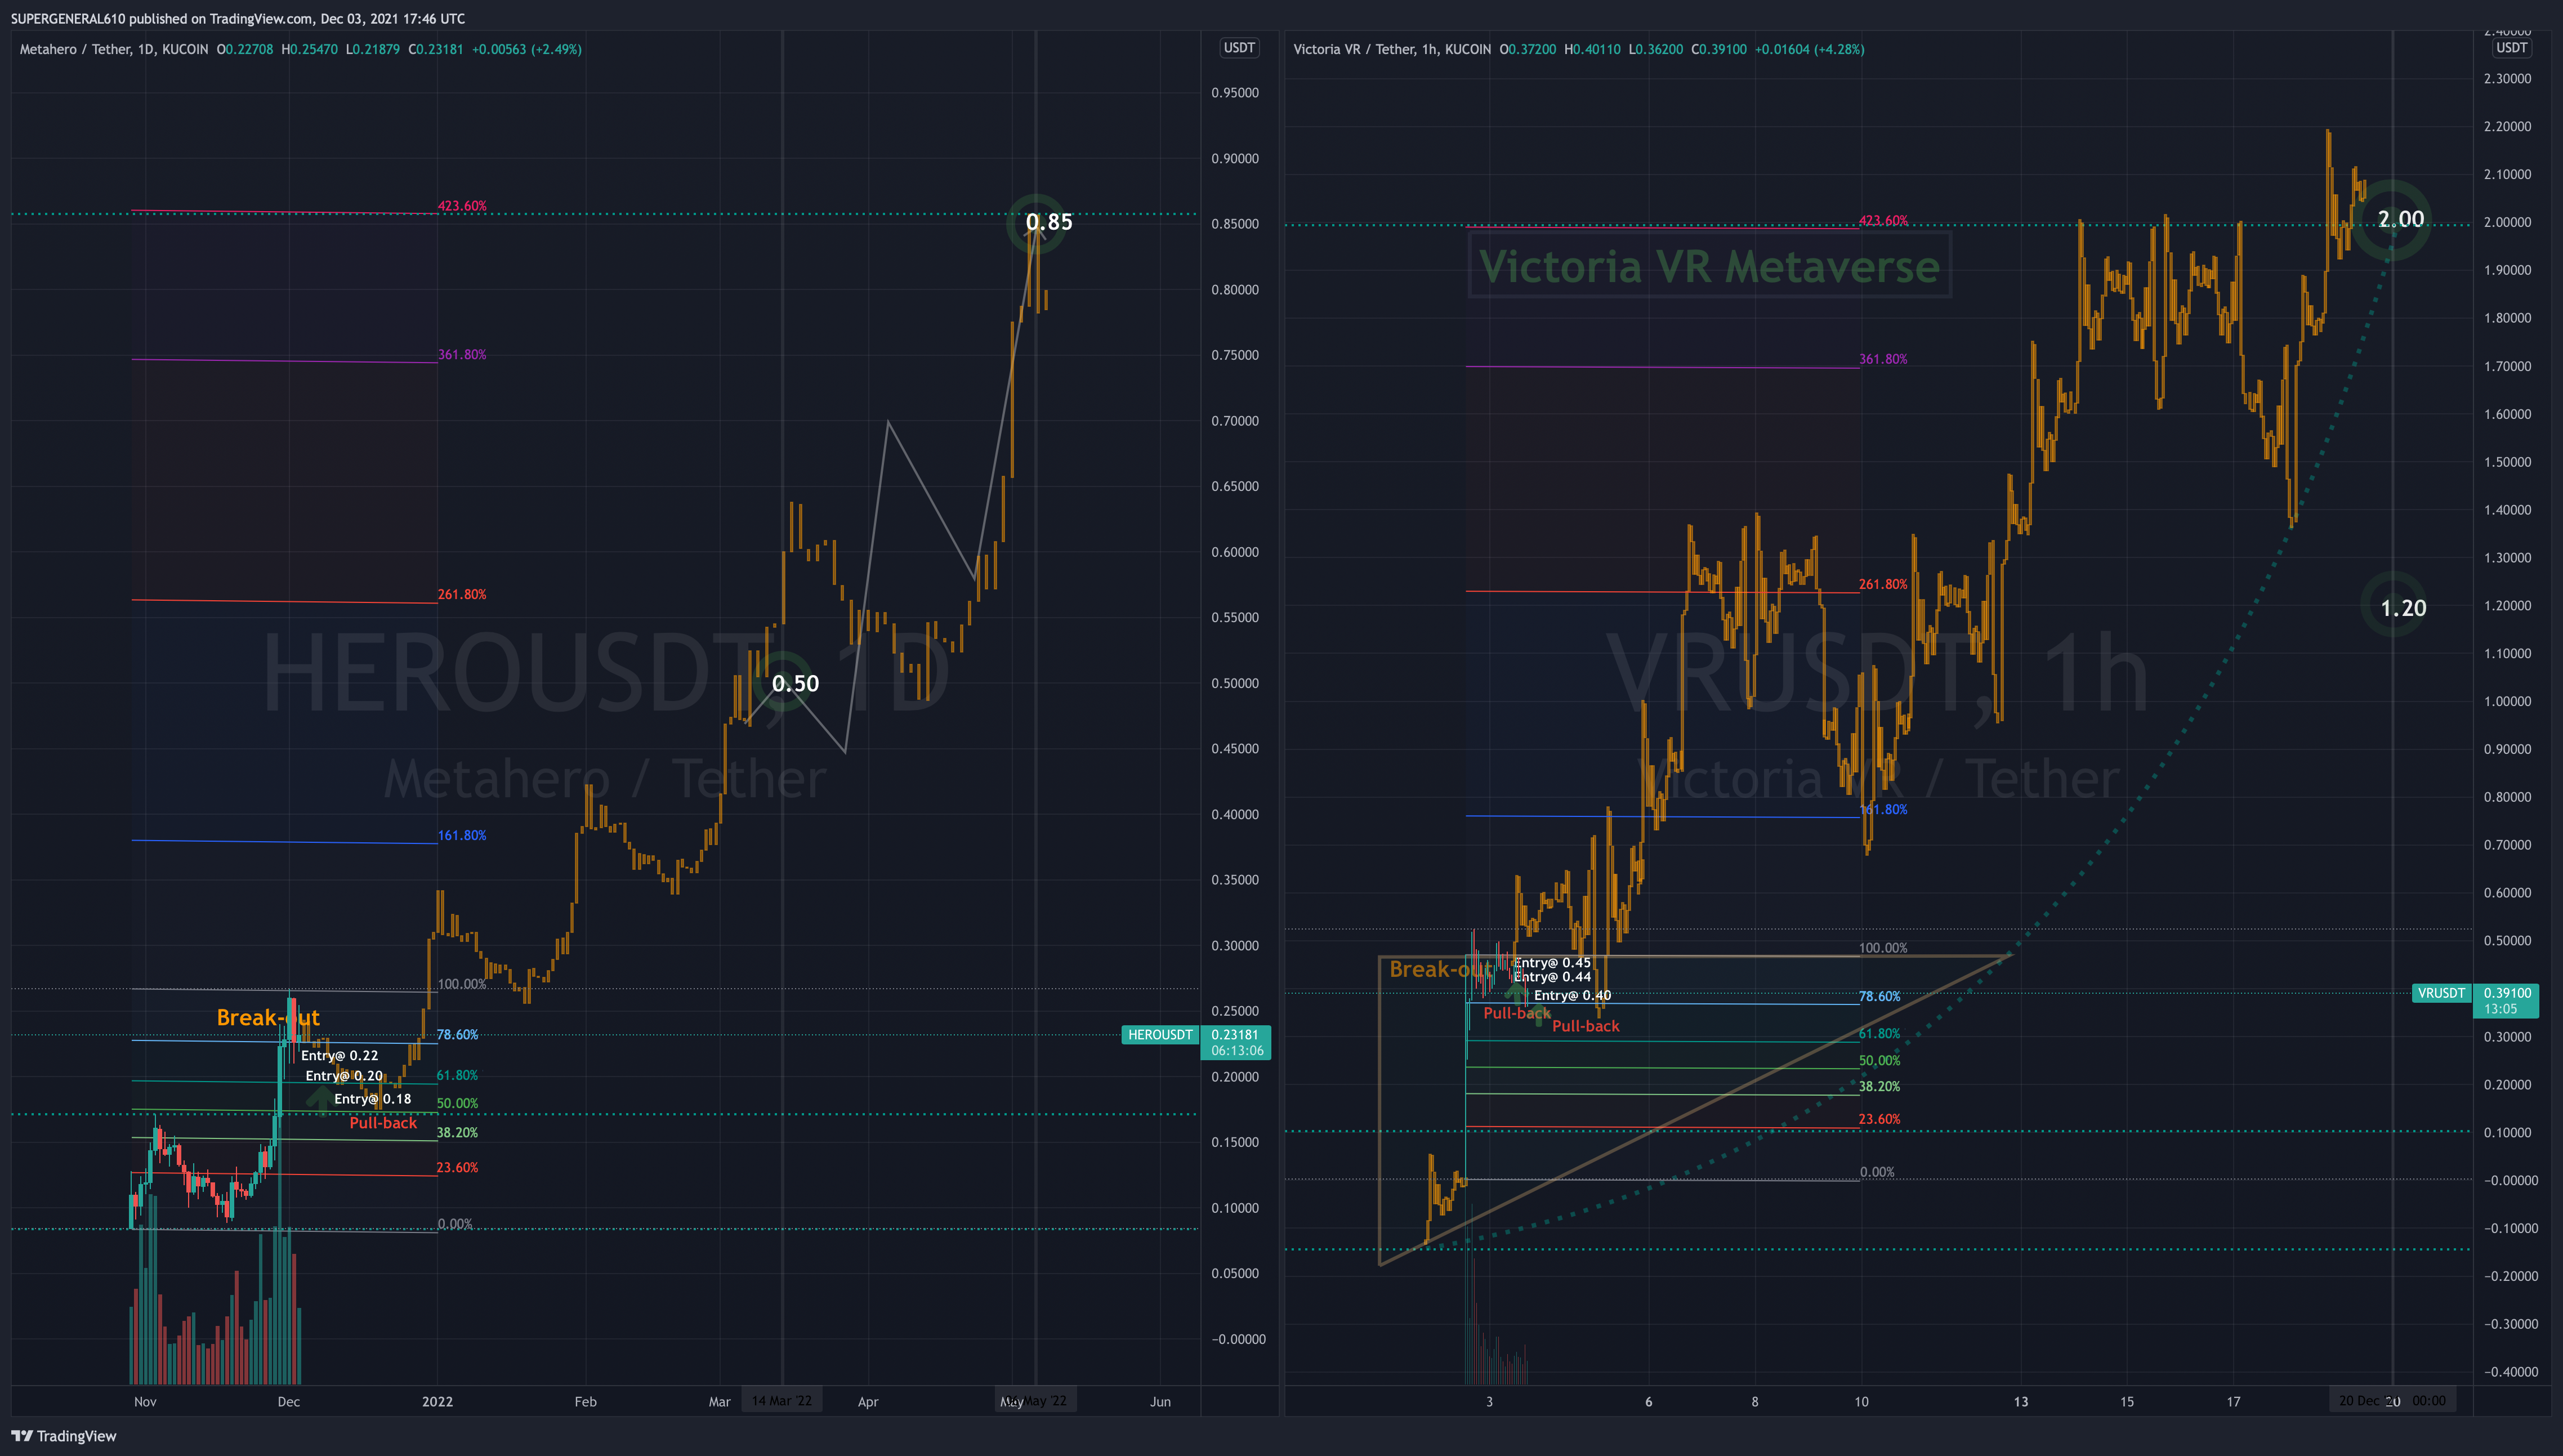Click the VRUSDT price label tag
Viewport: 2563px width, 1456px height.
2441,993
